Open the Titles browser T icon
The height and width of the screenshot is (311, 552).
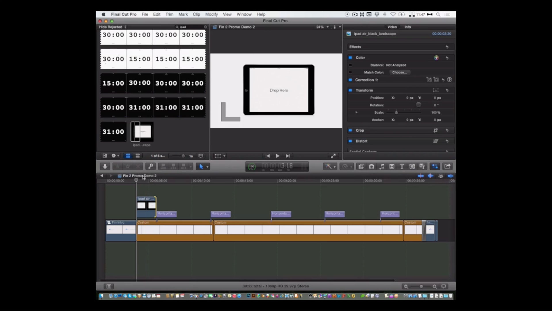tap(402, 166)
